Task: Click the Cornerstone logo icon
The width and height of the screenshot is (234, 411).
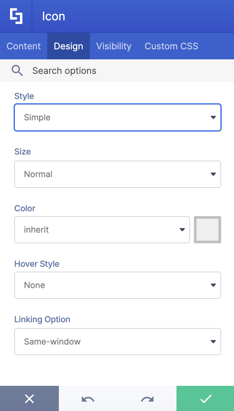Action: (16, 16)
